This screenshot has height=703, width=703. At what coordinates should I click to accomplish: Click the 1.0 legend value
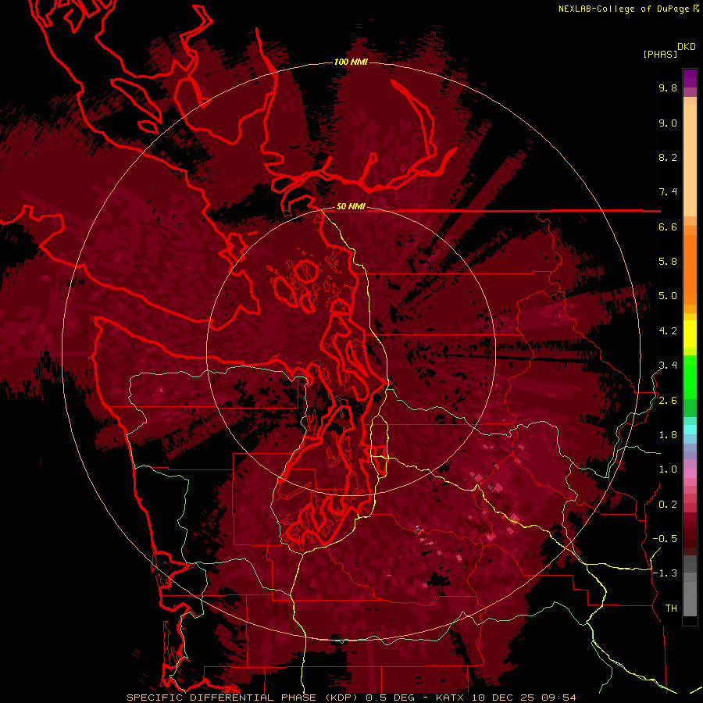[668, 470]
